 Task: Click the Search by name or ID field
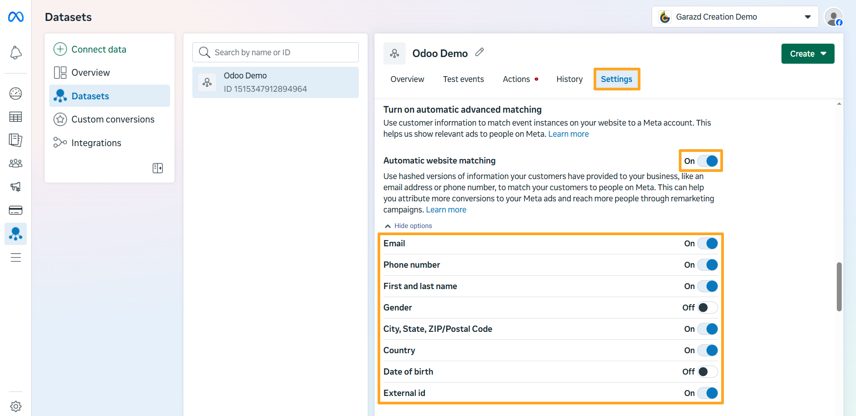pos(275,52)
